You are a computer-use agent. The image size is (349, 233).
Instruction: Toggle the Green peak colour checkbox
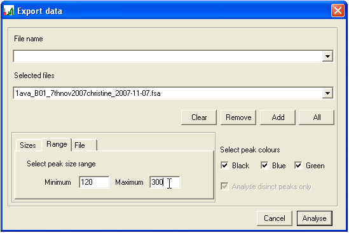pos(298,166)
